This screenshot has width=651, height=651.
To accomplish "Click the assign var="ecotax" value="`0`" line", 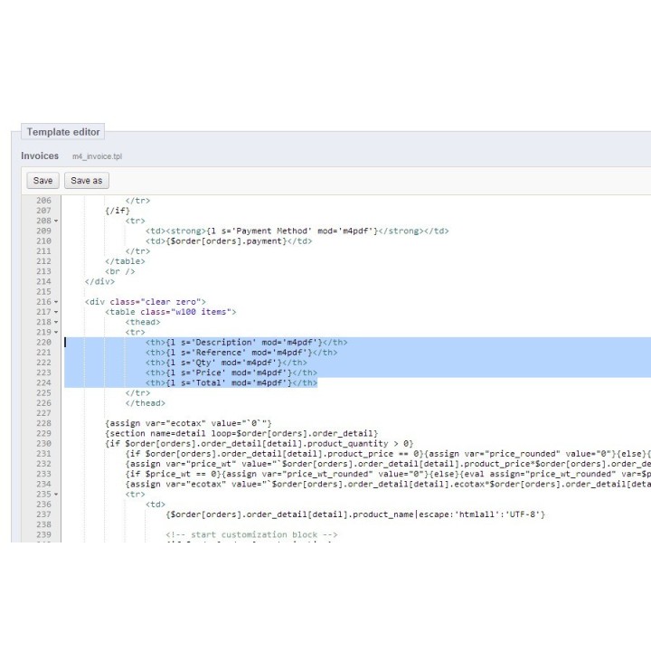I will click(188, 423).
